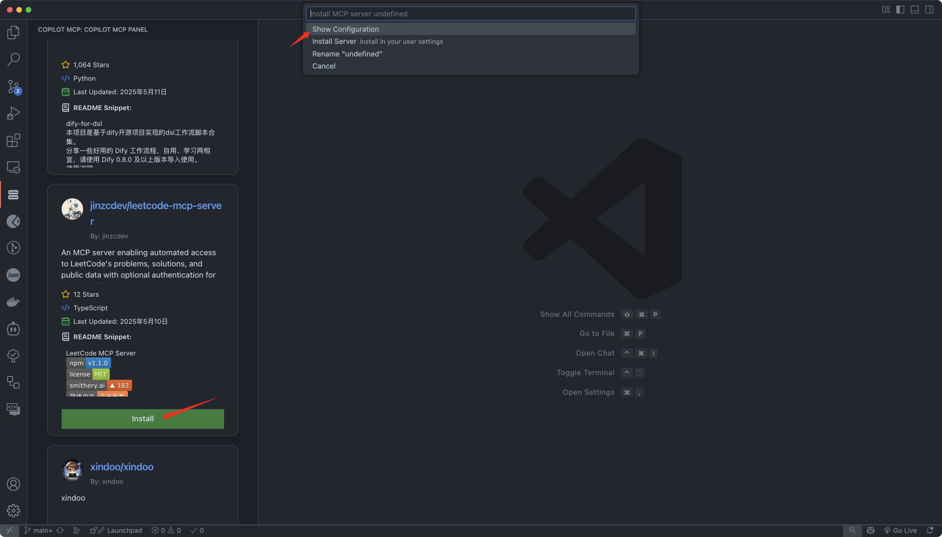Open the Search view icon
This screenshot has width=942, height=537.
point(14,59)
